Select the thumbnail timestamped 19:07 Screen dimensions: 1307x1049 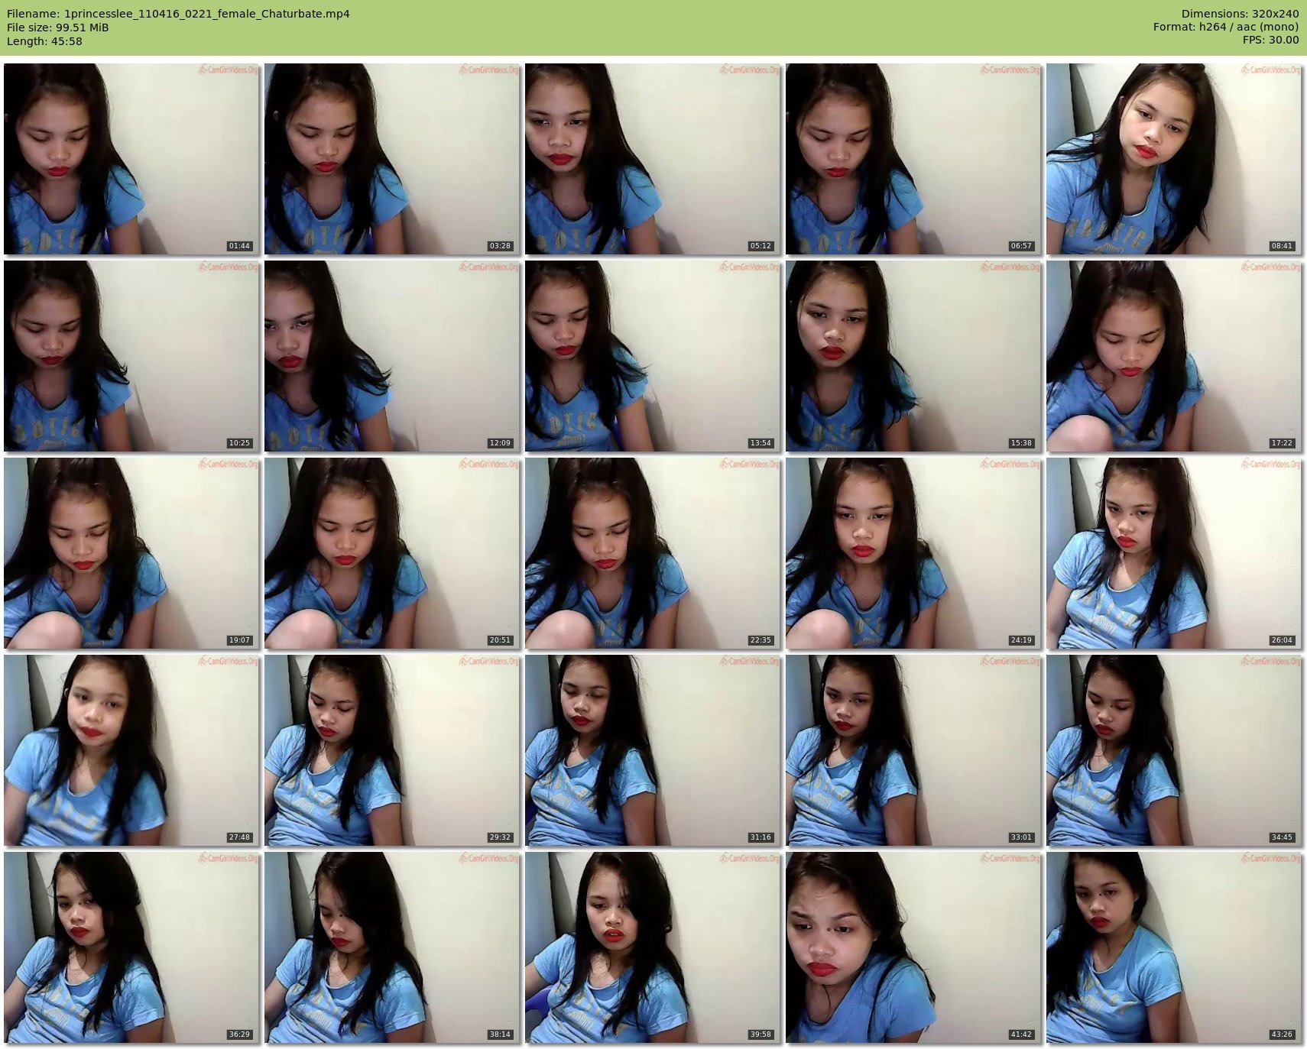[131, 553]
